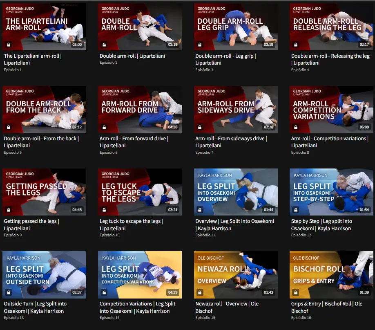Open Leg Split Competition Variations yellow thumbnail
This screenshot has height=330, width=375.
[x=140, y=274]
